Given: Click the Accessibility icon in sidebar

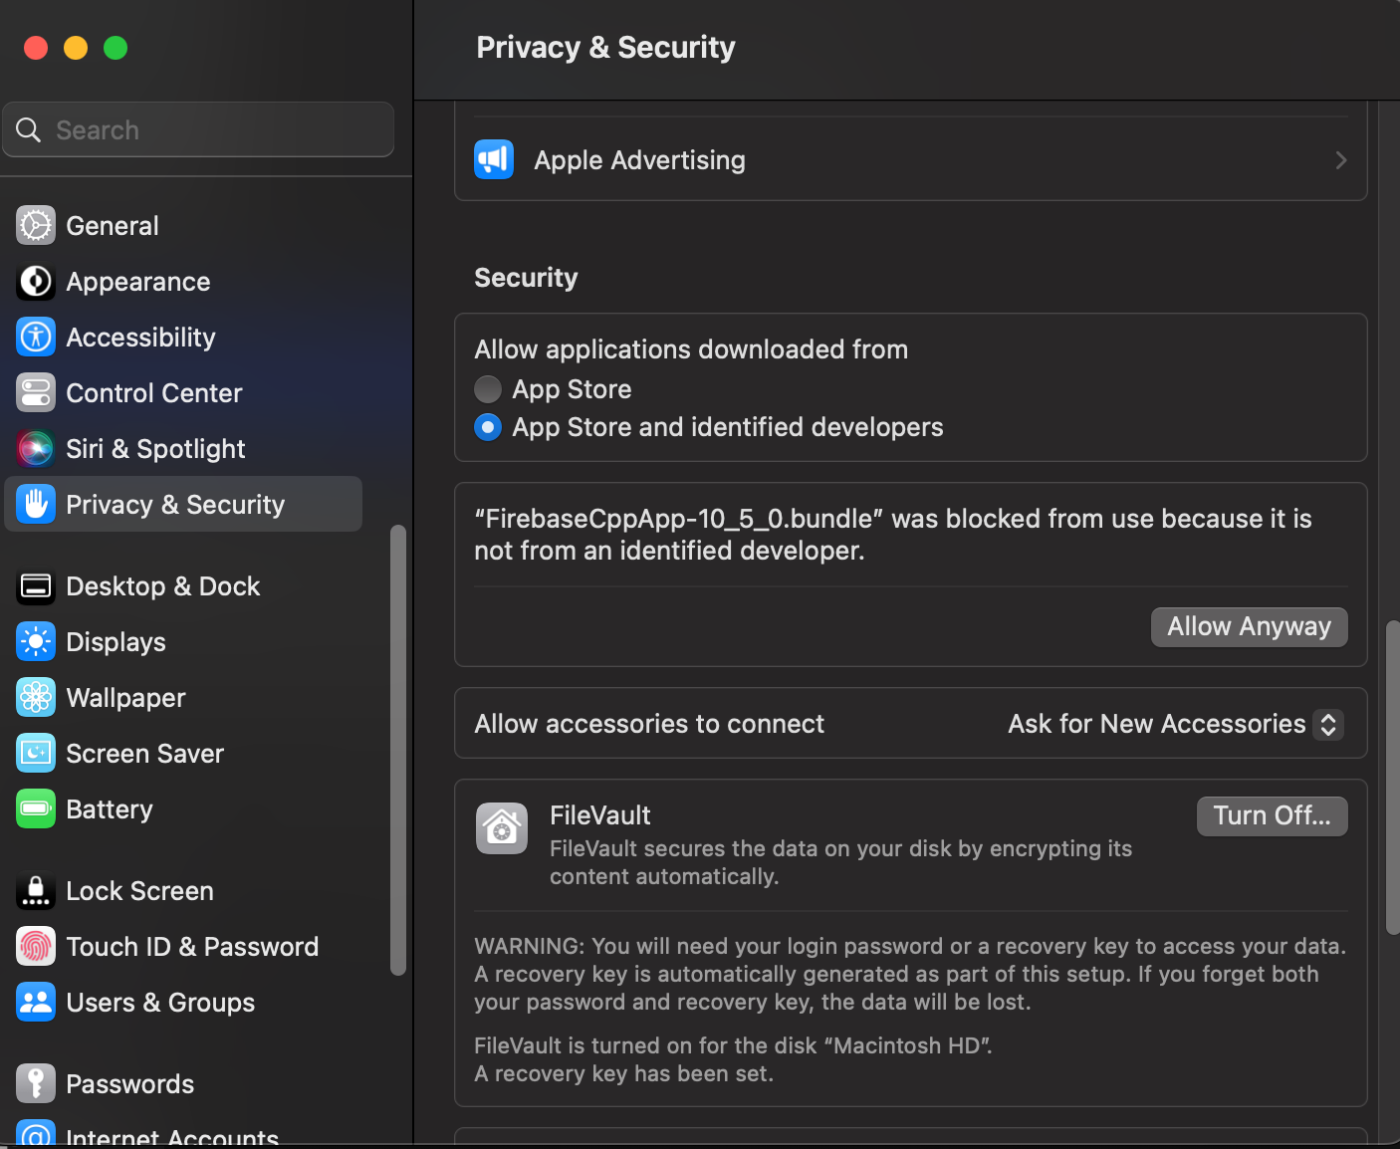Looking at the screenshot, I should coord(36,338).
